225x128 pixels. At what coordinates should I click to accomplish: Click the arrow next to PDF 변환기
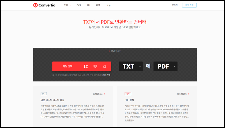click(189, 94)
